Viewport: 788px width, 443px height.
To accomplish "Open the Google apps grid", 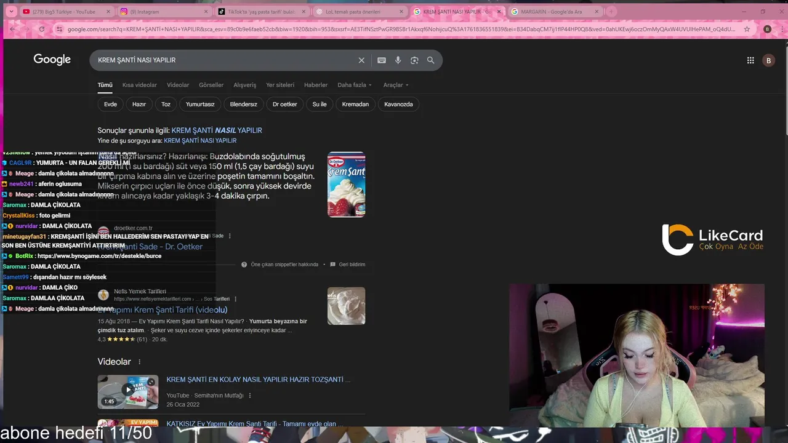I will (750, 60).
